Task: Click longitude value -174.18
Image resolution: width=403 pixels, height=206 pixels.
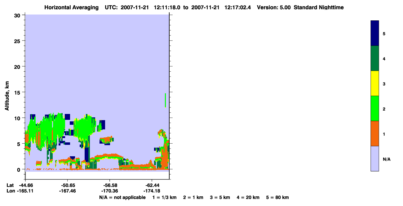Action: (152, 191)
